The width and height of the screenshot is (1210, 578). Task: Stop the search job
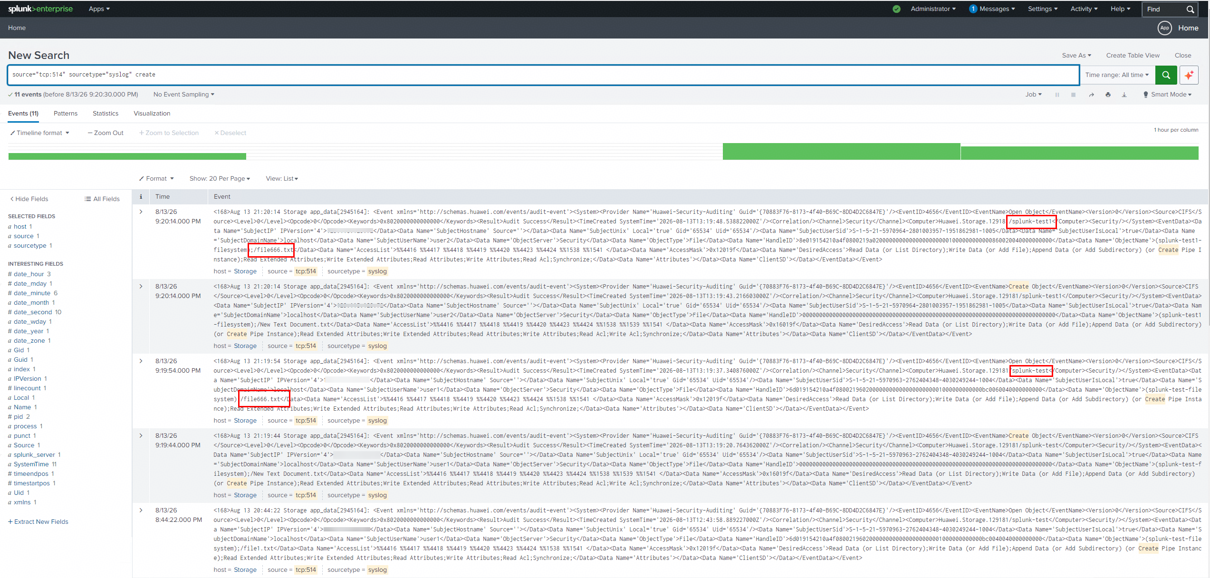1073,95
